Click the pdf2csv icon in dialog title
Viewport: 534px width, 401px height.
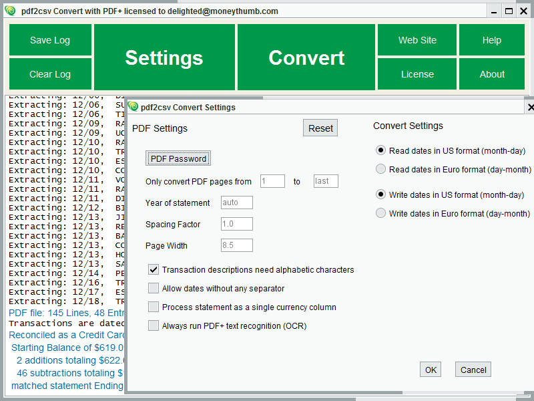(133, 107)
